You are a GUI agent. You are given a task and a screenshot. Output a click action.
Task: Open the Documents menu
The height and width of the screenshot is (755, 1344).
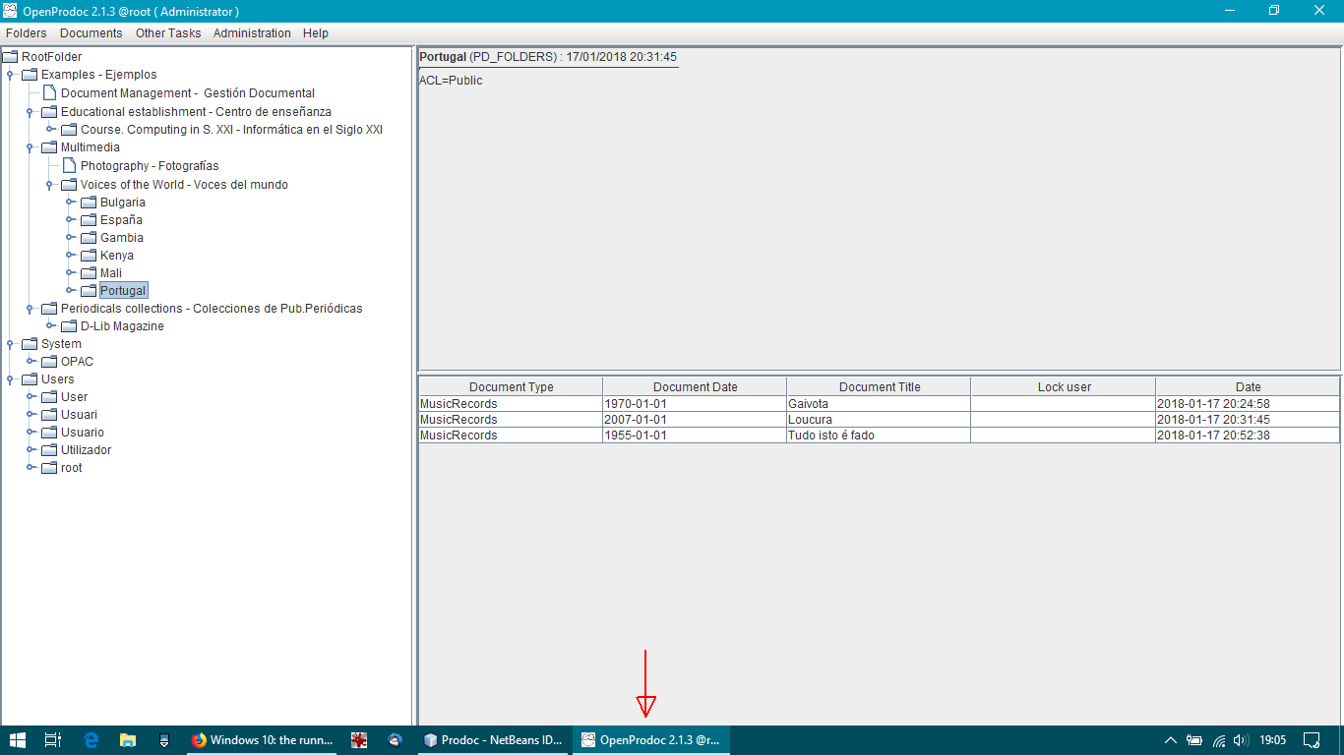pos(91,32)
